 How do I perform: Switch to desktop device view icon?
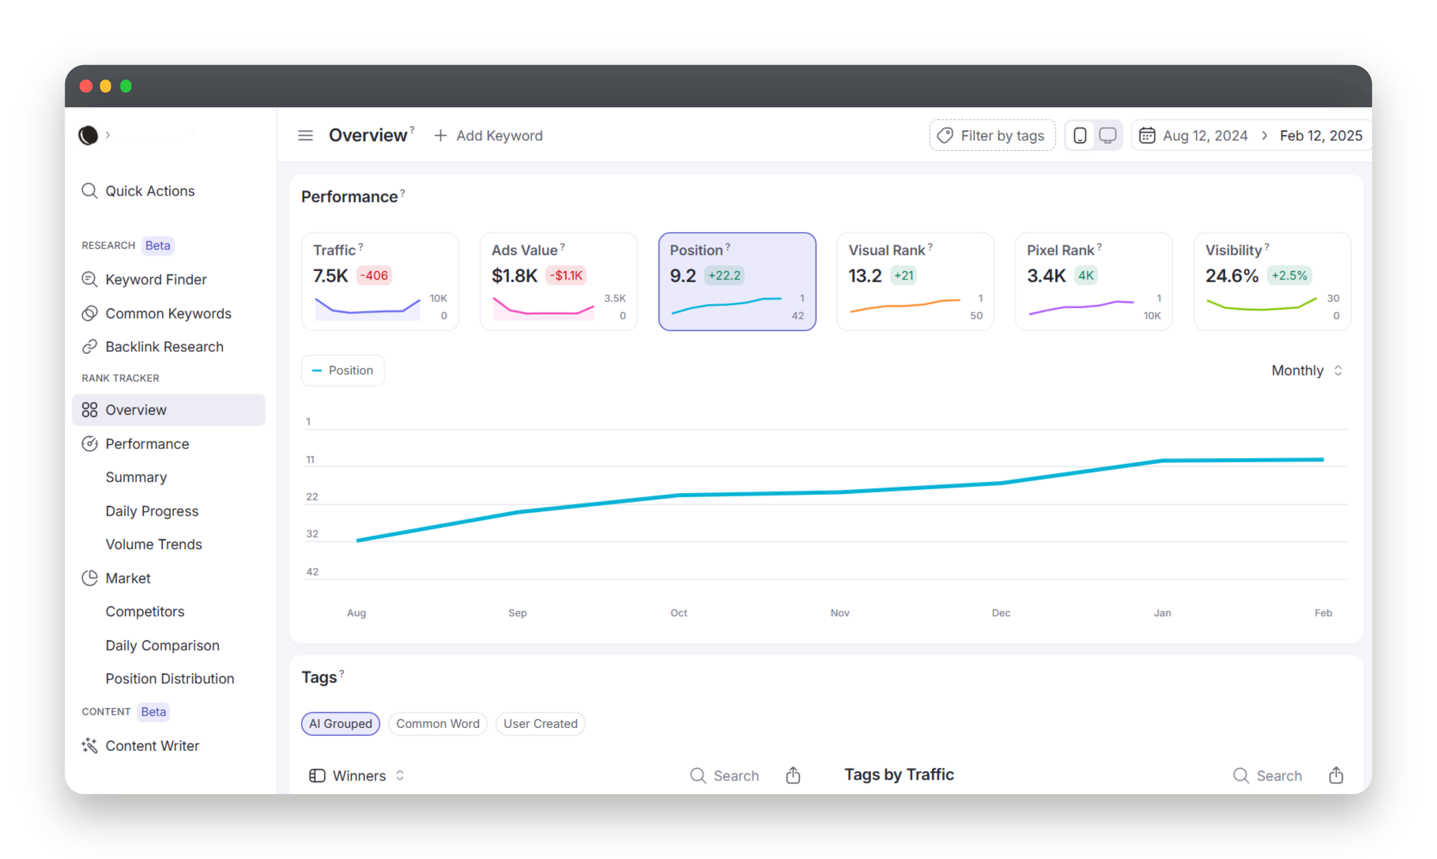click(x=1107, y=136)
